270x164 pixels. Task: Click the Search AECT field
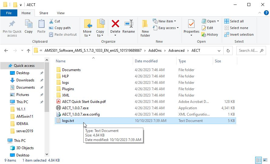coord(251,51)
